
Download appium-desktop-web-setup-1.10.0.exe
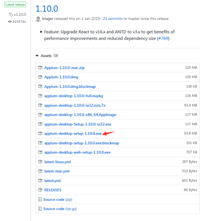[77, 152]
